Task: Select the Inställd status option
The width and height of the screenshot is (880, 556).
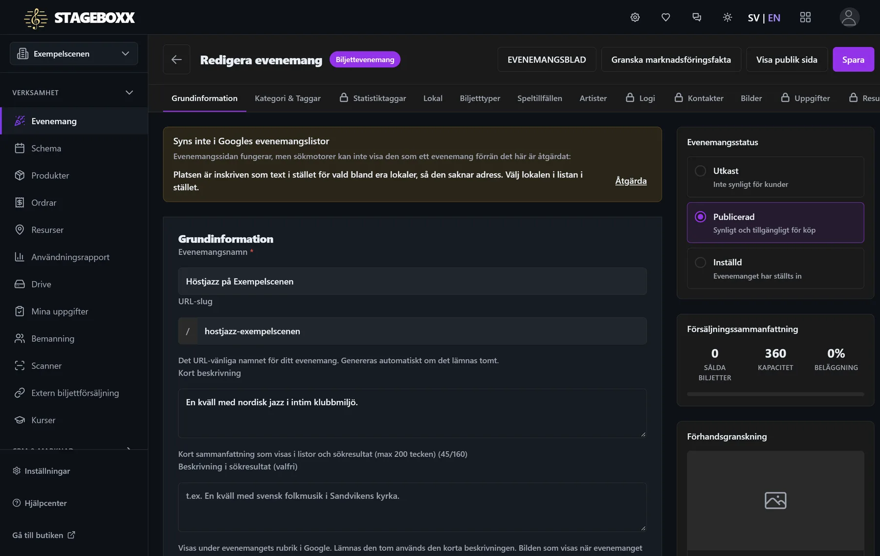Action: (775, 268)
